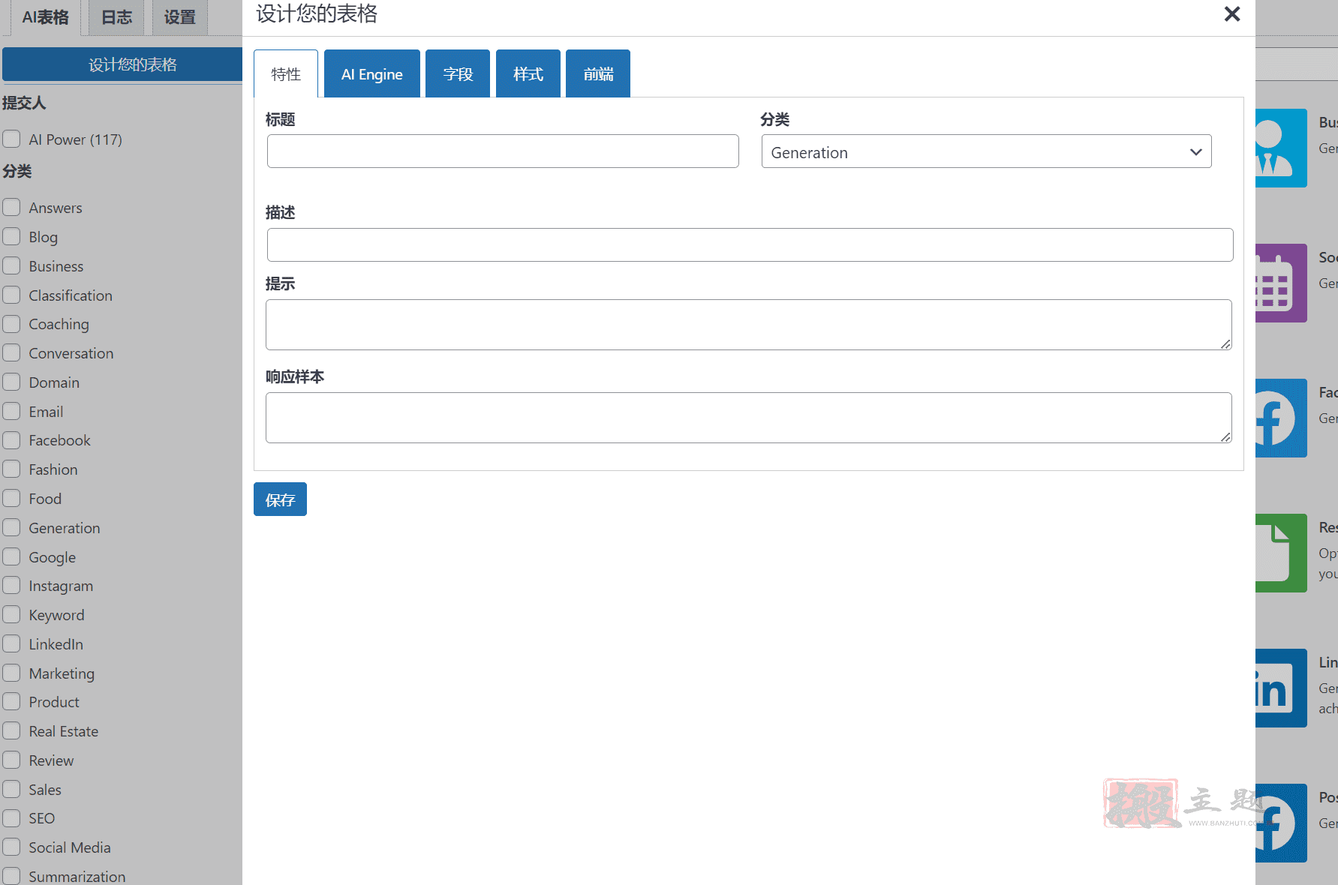Tick the Instagram checkbox
This screenshot has width=1338, height=885.
pyautogui.click(x=11, y=585)
